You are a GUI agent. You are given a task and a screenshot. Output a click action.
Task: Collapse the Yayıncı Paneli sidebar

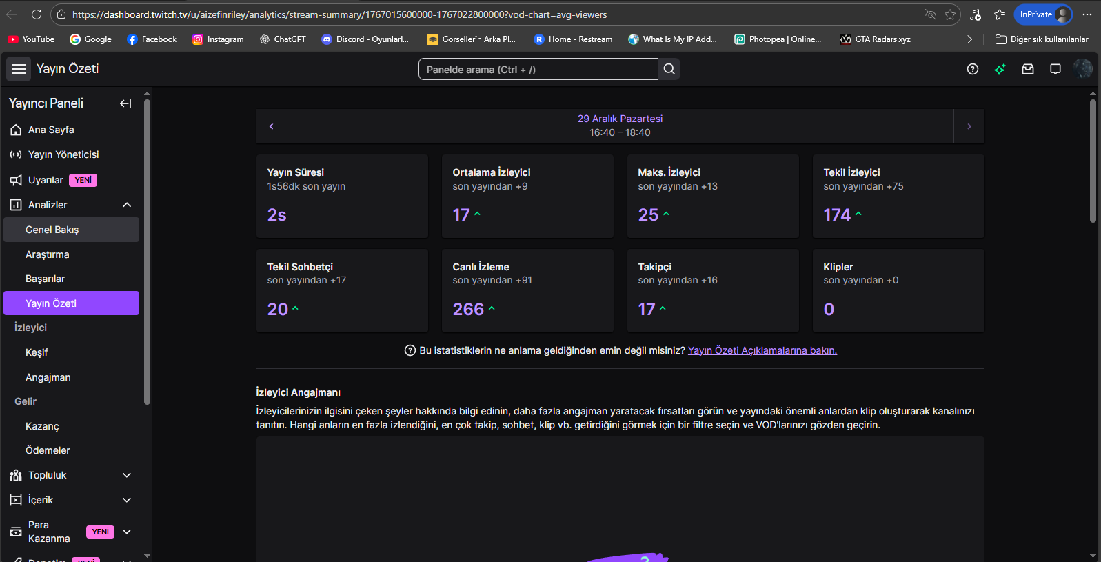(x=125, y=103)
